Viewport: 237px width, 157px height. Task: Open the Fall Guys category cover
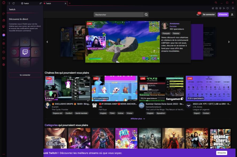click(126, 138)
